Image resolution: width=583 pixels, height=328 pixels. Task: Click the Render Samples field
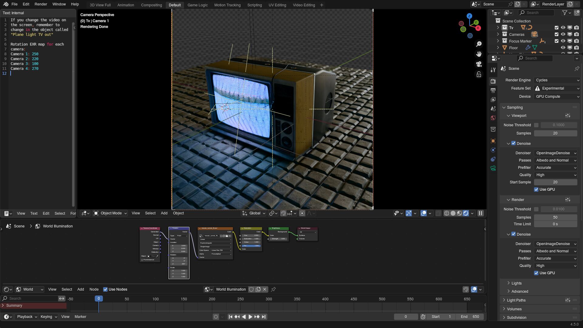click(x=555, y=217)
